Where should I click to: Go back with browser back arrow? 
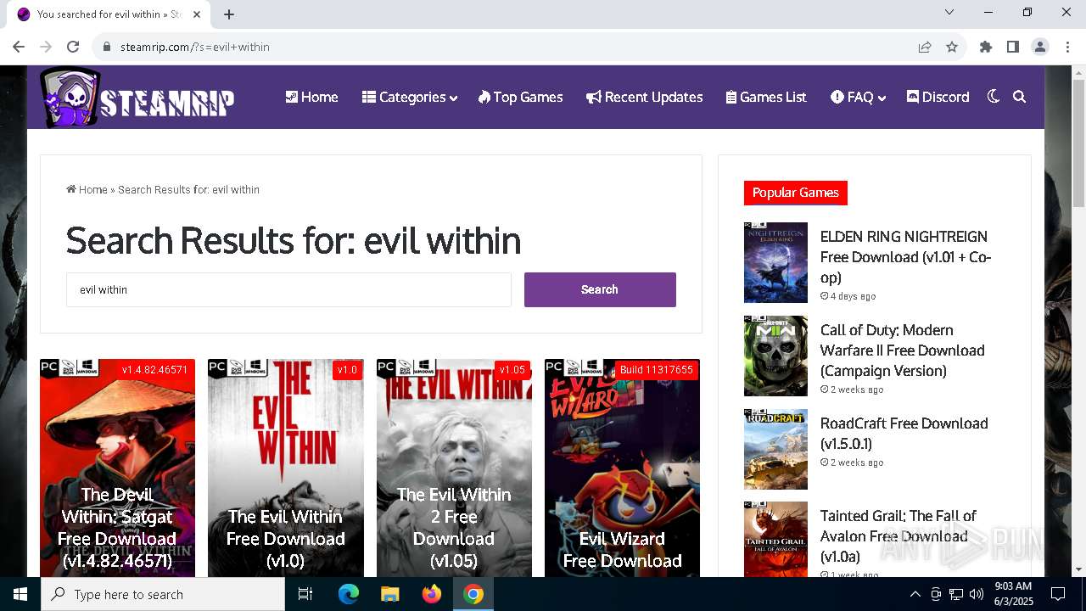click(19, 47)
